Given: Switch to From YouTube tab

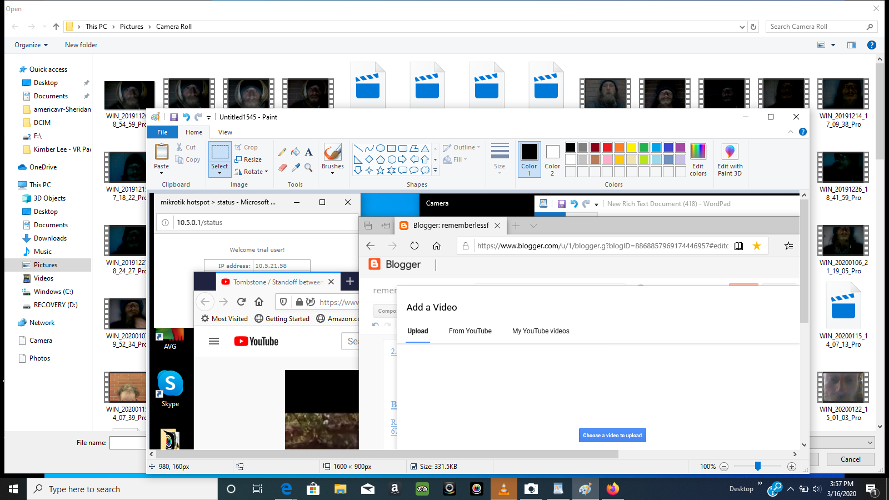Looking at the screenshot, I should [470, 331].
